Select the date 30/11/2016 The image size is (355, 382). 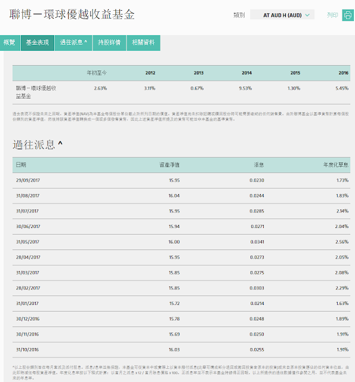27,334
